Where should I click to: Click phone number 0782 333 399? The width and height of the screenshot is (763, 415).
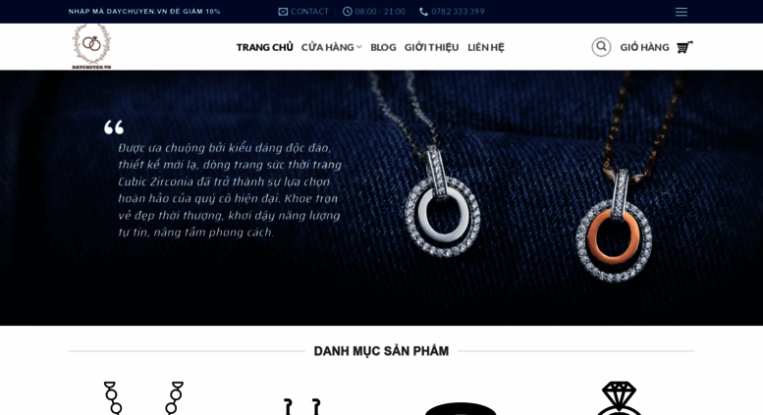pyautogui.click(x=458, y=12)
